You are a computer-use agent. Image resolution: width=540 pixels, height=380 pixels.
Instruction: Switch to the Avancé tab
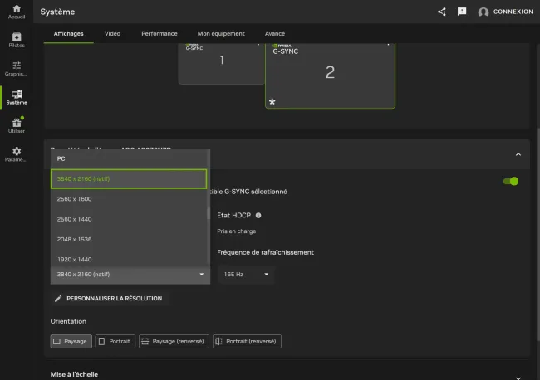tap(274, 33)
